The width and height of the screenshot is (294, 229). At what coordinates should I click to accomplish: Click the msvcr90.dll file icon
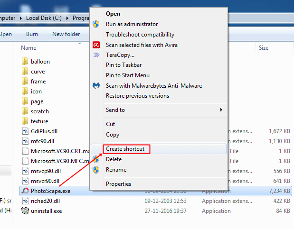coord(25,181)
